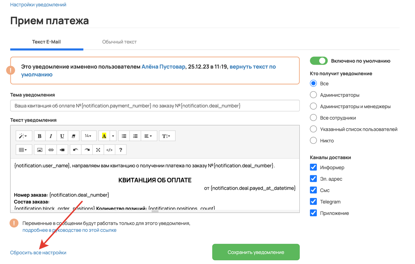Open the line height dropdown
This screenshot has width=415, height=264.
click(167, 136)
